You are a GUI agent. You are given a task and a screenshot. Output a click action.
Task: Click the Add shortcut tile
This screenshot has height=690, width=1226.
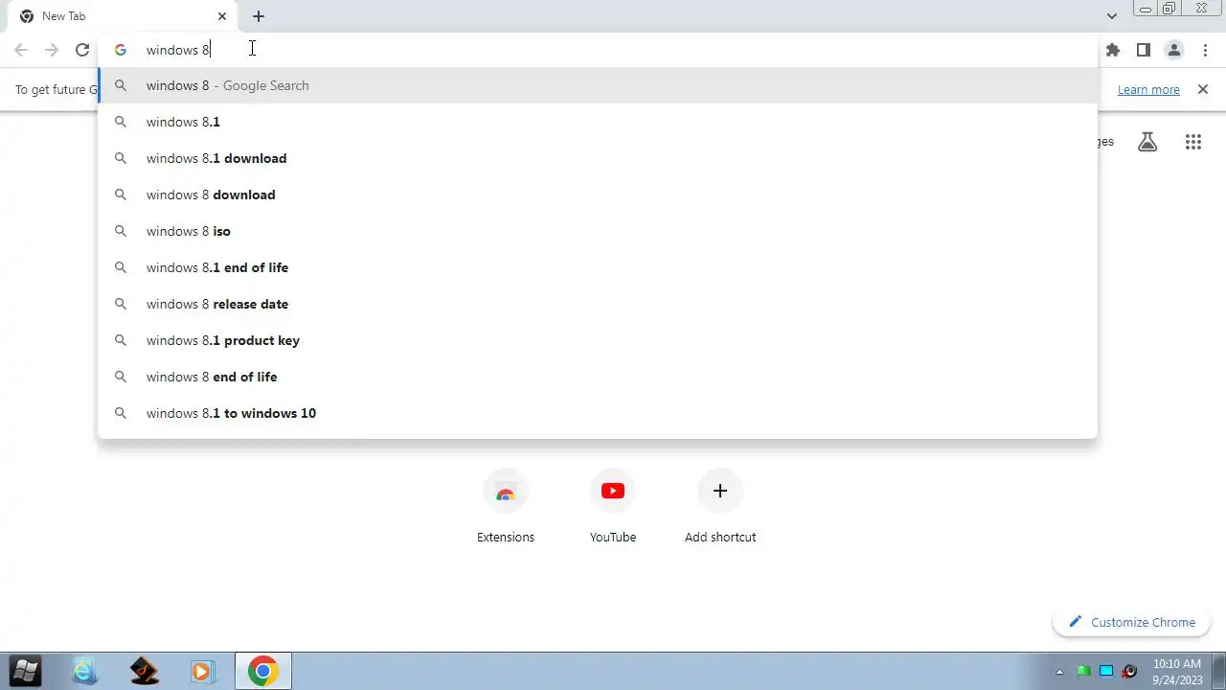point(720,508)
